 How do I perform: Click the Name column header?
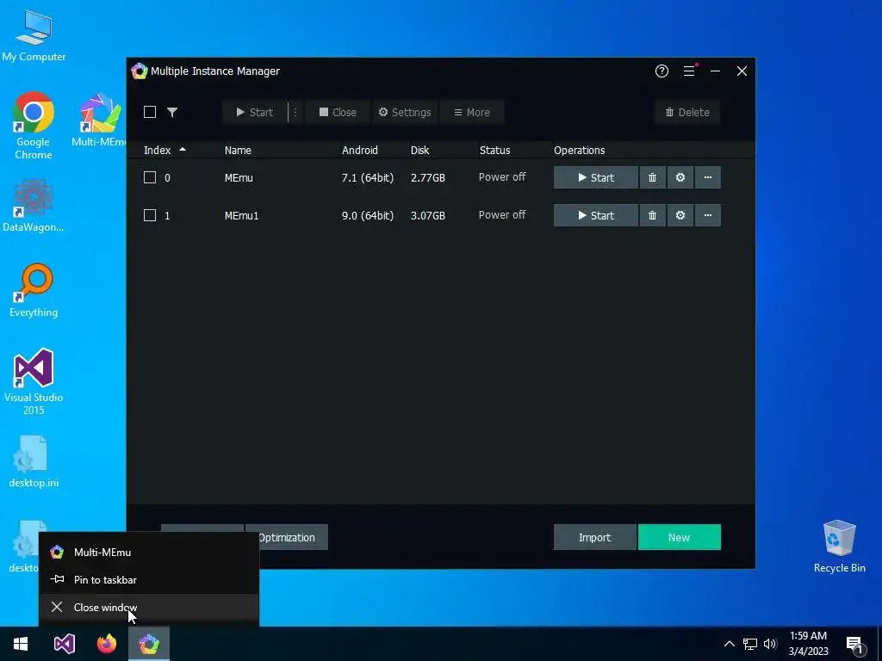tap(238, 150)
